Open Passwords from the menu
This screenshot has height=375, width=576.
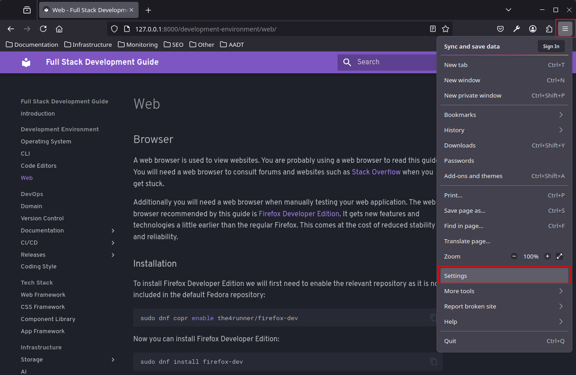click(x=504, y=161)
